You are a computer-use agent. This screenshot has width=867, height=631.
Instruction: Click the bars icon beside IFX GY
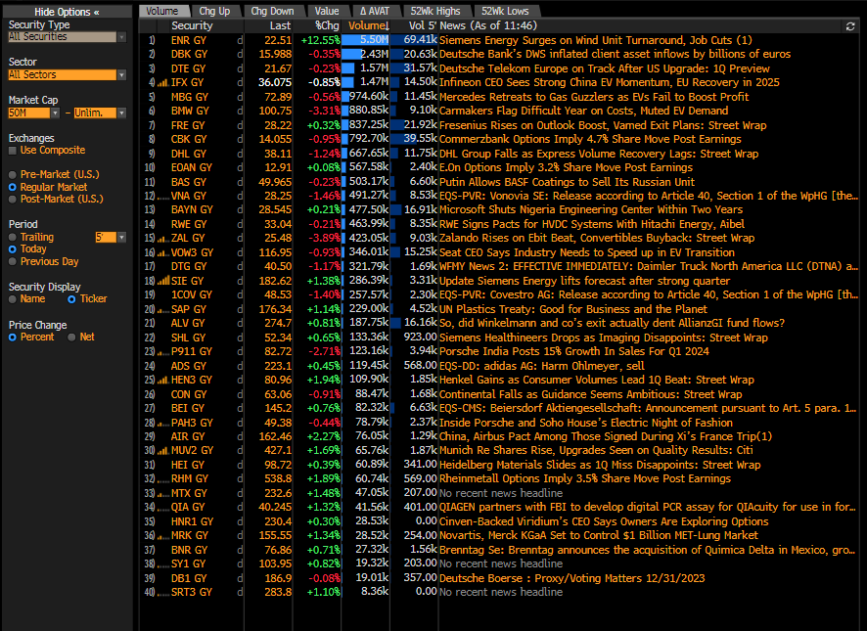[160, 83]
